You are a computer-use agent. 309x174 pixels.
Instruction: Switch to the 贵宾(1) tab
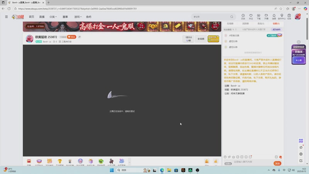[261, 24]
